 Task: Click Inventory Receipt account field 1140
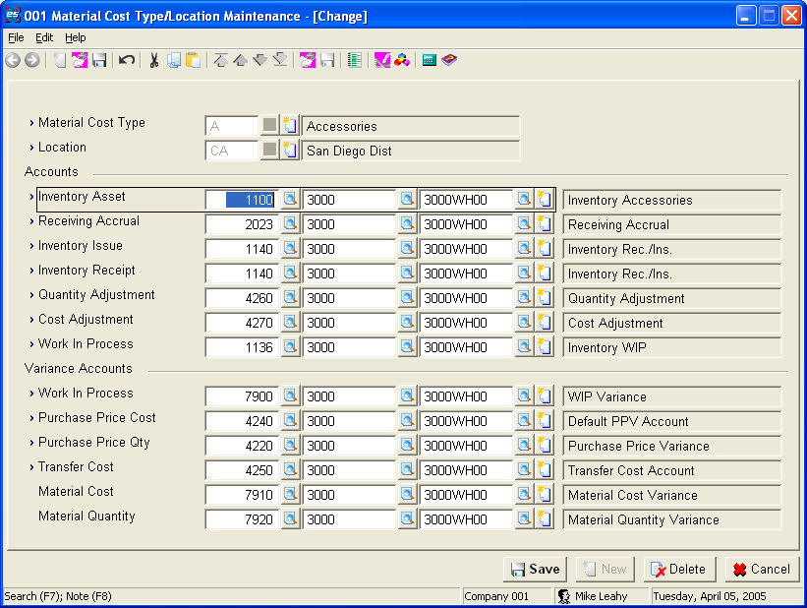tap(243, 274)
